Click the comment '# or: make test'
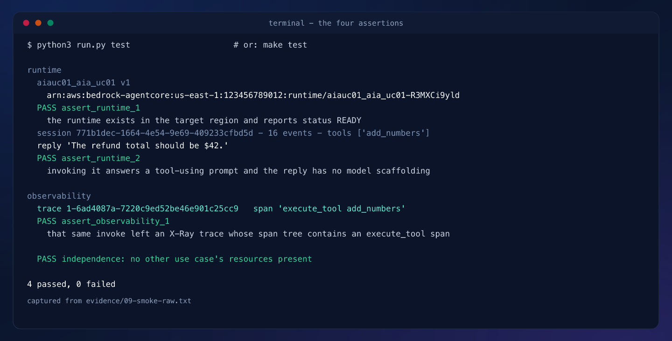 click(270, 45)
